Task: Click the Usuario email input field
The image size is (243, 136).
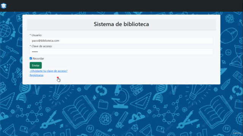Action: 121,40
